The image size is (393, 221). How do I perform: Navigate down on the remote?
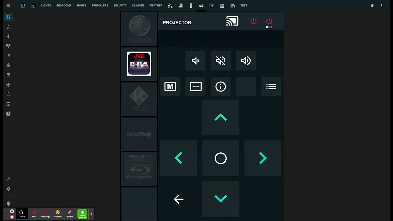point(221,199)
